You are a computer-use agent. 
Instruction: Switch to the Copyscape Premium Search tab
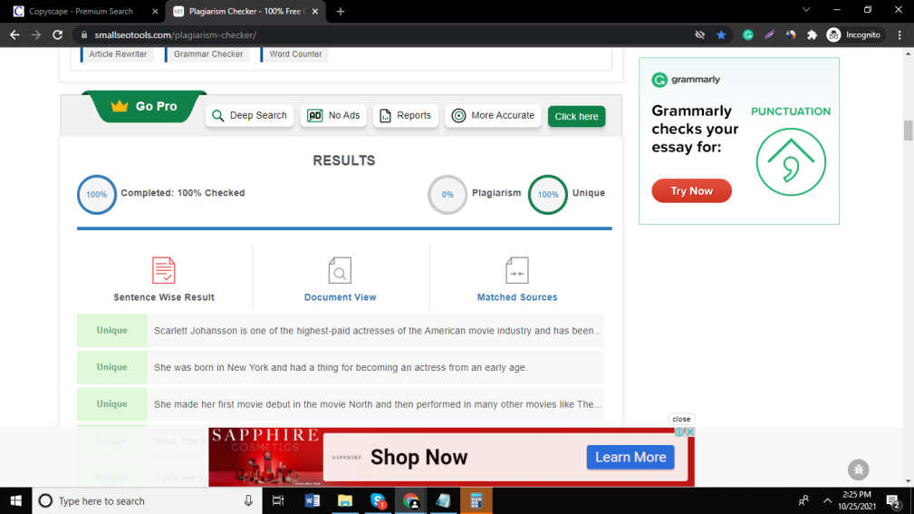click(x=81, y=11)
